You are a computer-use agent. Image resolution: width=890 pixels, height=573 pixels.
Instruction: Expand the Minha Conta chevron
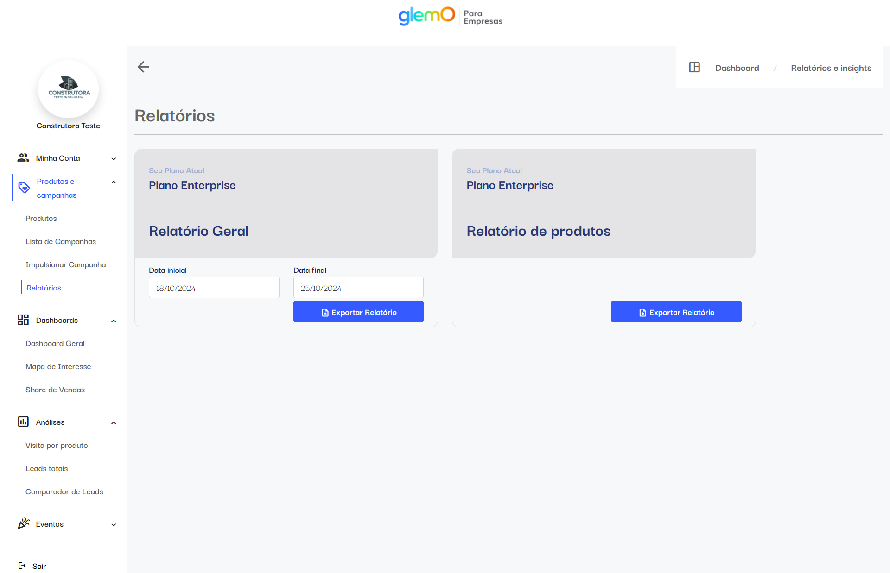click(x=114, y=159)
